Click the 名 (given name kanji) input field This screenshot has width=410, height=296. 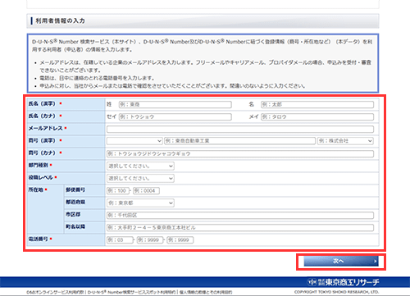317,104
